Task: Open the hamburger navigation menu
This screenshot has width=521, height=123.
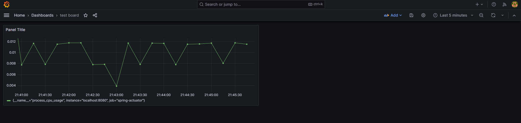Action: pyautogui.click(x=7, y=15)
